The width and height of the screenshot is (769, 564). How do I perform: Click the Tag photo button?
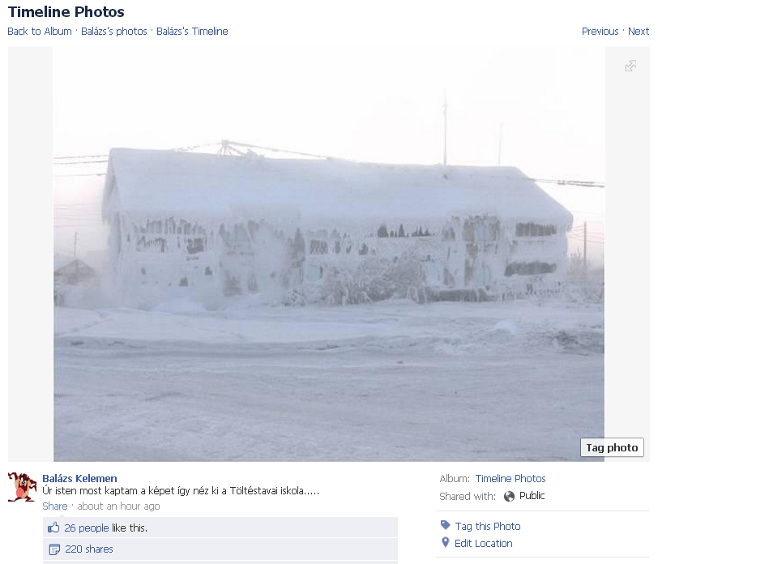[612, 447]
